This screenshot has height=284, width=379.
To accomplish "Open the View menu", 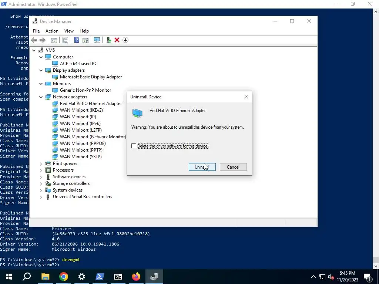I will click(x=69, y=31).
